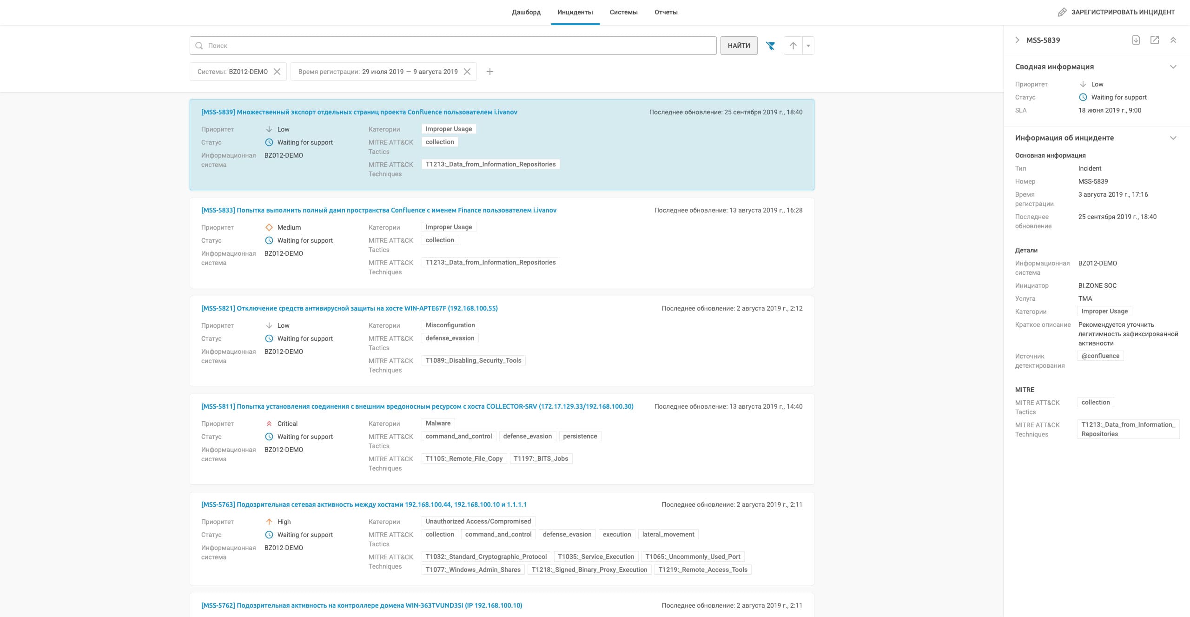Click the filter funnel icon

pyautogui.click(x=770, y=46)
